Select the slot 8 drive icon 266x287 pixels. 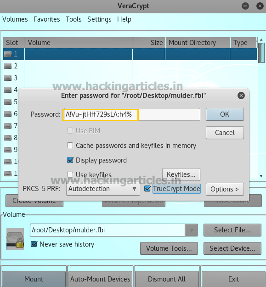click(x=8, y=138)
